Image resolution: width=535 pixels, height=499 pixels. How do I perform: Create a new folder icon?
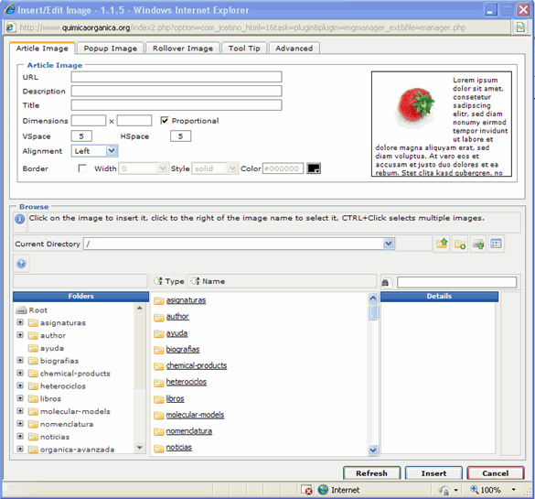tap(460, 244)
